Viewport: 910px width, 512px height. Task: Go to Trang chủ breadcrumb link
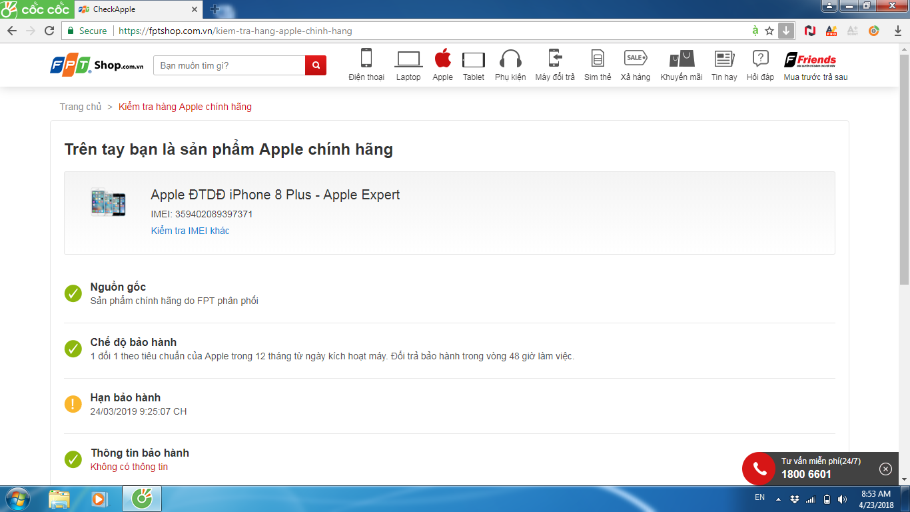(81, 107)
